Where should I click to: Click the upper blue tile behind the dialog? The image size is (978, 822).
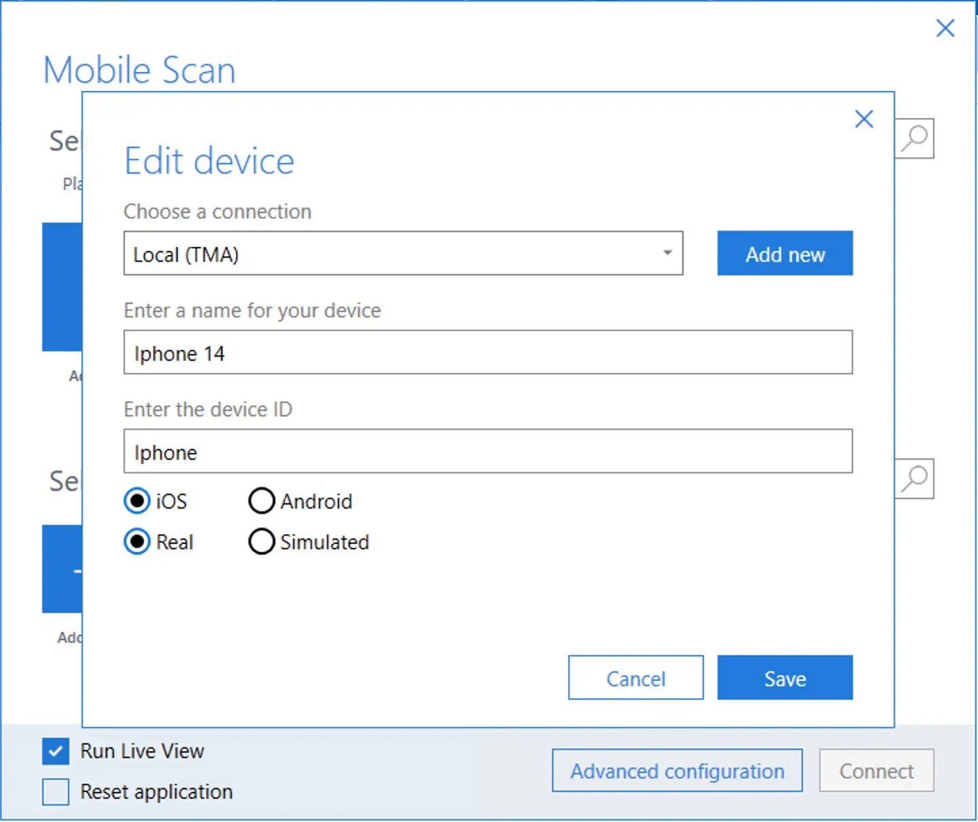62,286
